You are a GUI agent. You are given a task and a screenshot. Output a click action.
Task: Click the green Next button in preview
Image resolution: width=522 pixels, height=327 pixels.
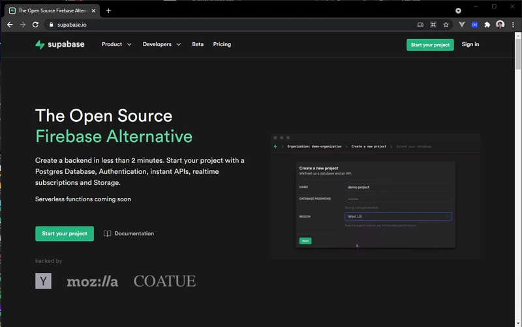click(305, 241)
